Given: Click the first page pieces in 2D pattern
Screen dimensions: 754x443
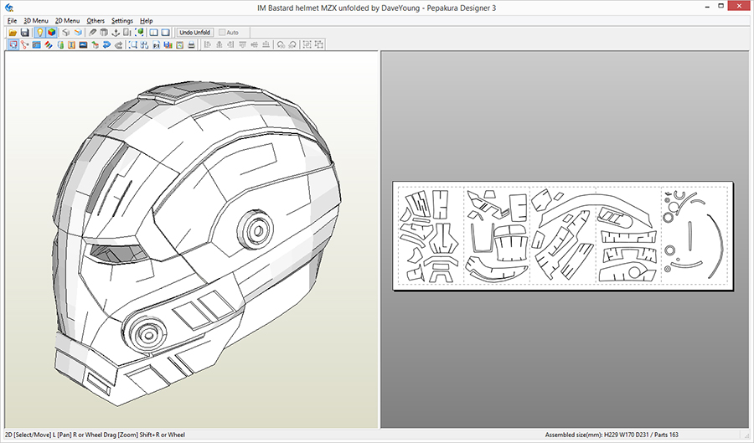Looking at the screenshot, I should pos(430,236).
